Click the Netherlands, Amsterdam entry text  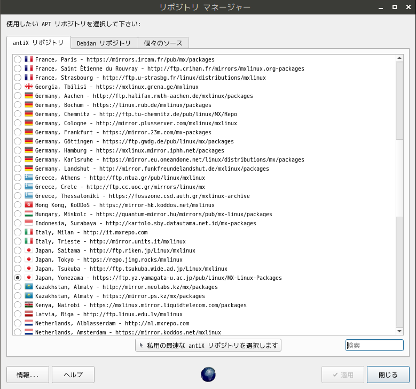[128, 332]
